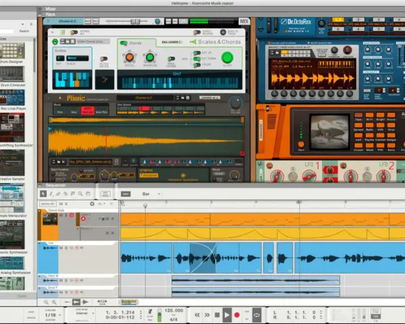This screenshot has width=405, height=324.
Task: Click the MIX button on Chunks in C channel
Action: coord(244,22)
